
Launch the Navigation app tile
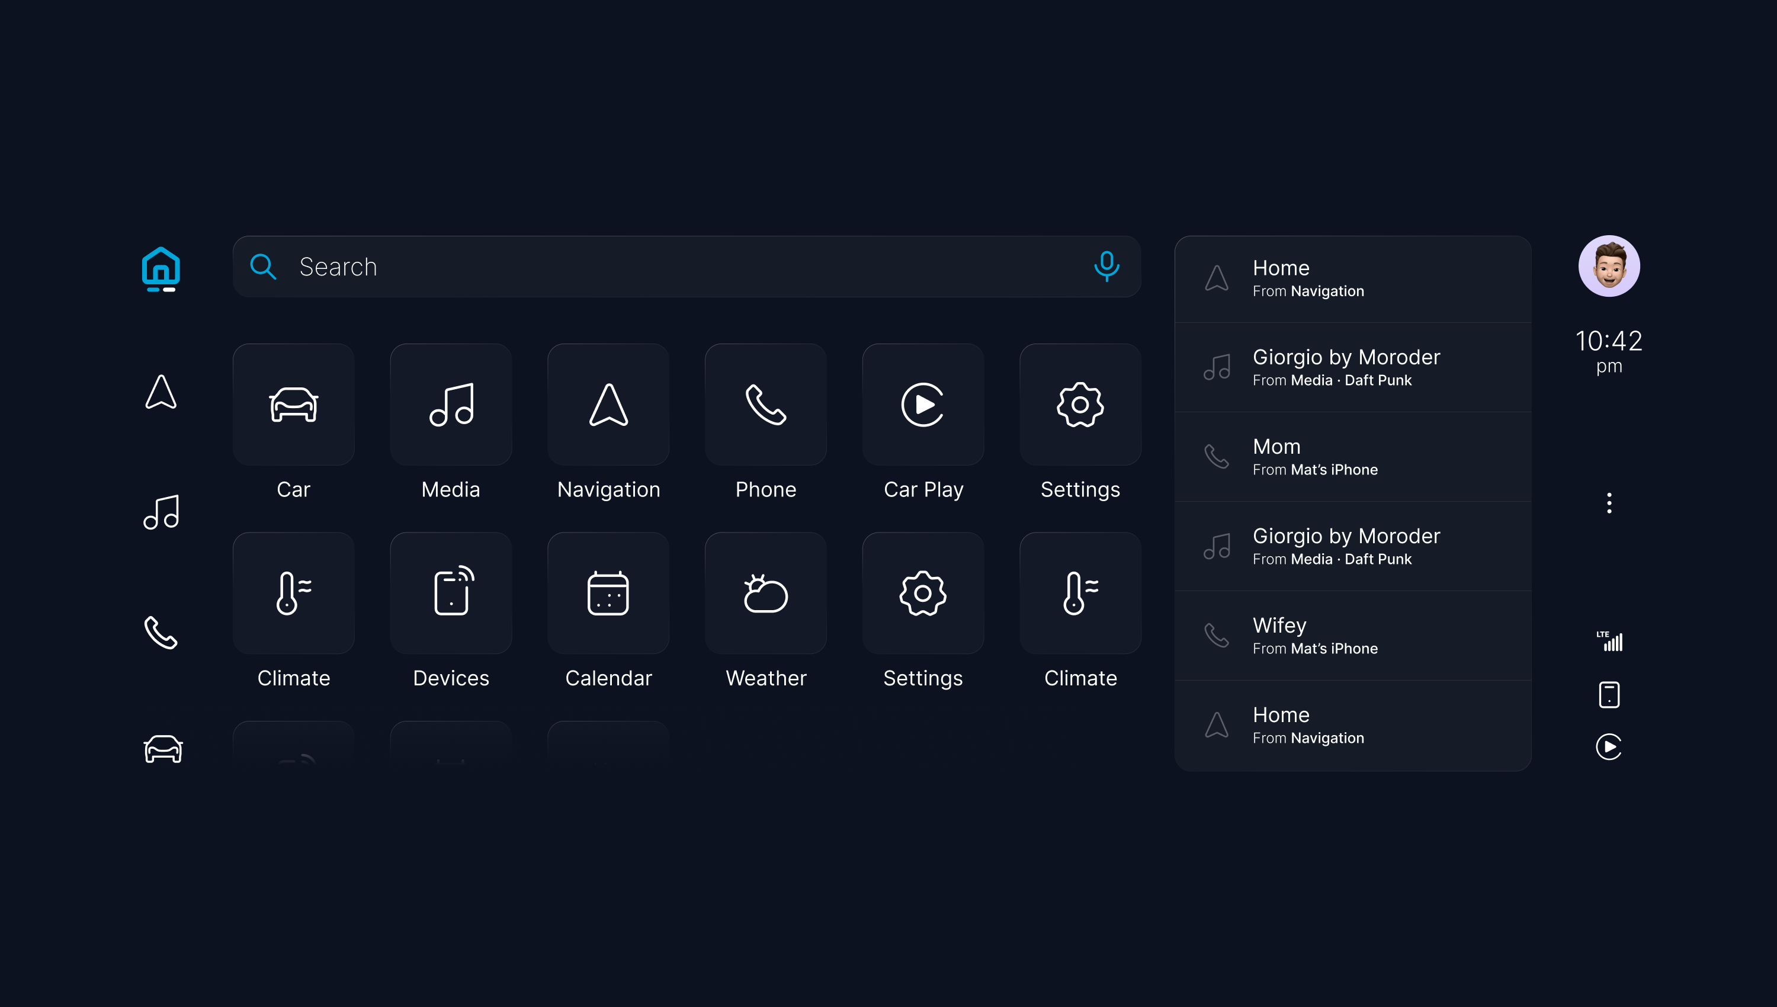pos(608,405)
